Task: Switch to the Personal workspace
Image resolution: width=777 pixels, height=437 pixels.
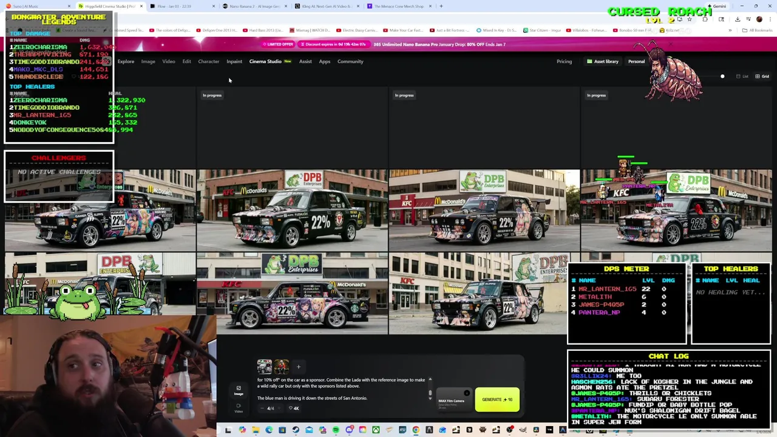Action: [636, 61]
